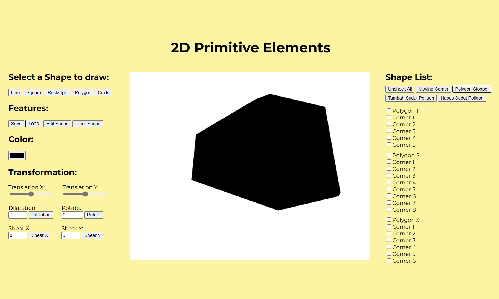Enable Moving Corner mode
Screen dimensions: 499x299
point(433,89)
